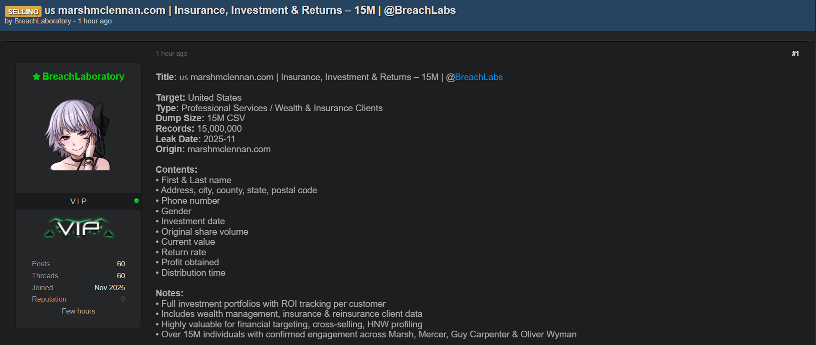Click the Reputation label

(49, 299)
